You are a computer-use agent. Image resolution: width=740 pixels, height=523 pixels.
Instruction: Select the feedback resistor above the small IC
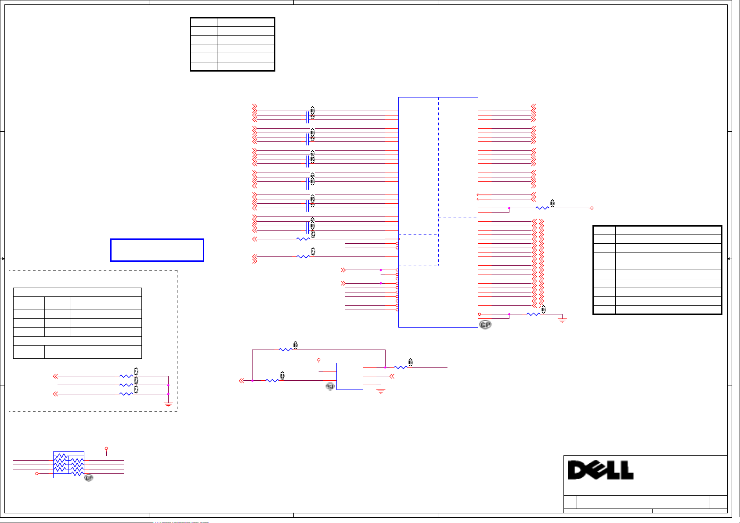tap(285, 350)
